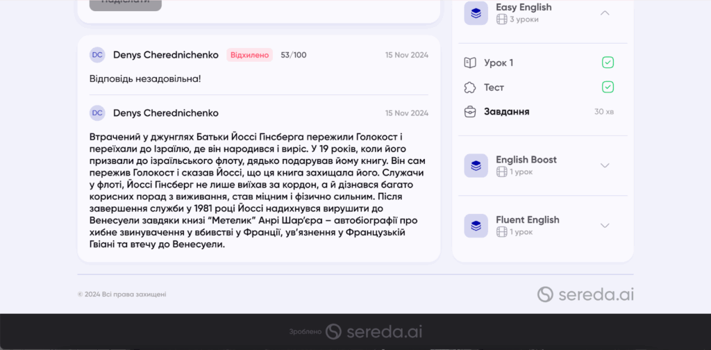The height and width of the screenshot is (350, 711).
Task: Click the book icon beside Урок 1
Action: (x=470, y=63)
